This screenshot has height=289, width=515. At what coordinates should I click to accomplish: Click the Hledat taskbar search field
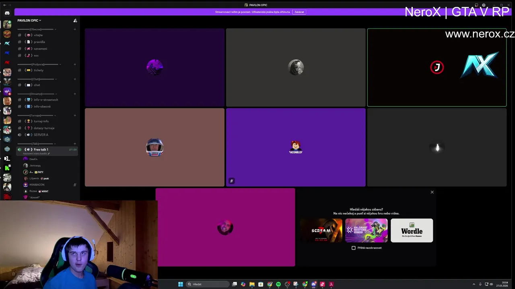point(208,284)
